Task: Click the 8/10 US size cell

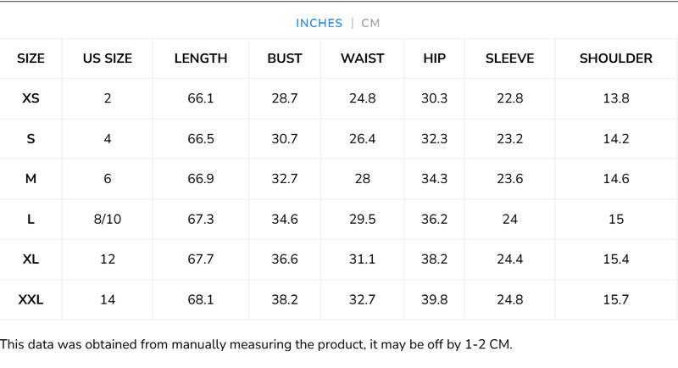Action: [x=108, y=220]
